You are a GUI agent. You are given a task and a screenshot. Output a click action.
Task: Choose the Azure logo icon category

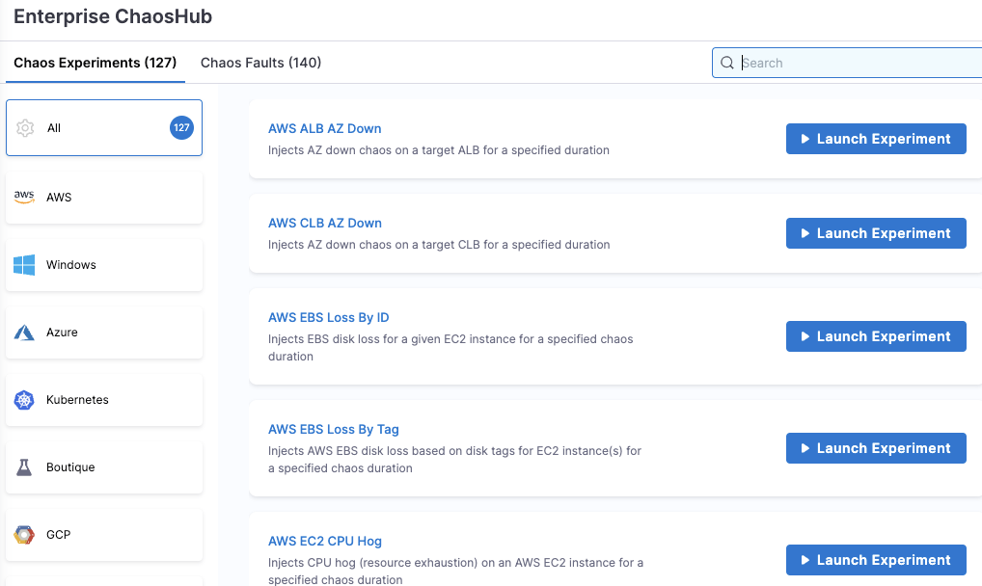[24, 333]
